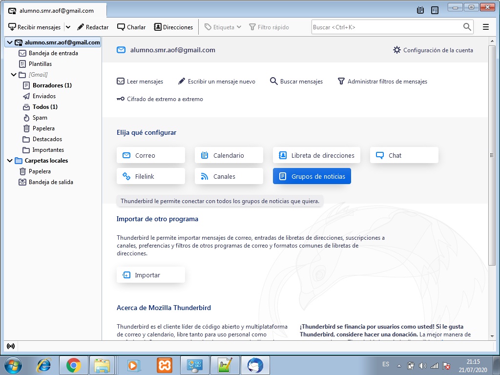The width and height of the screenshot is (500, 375).
Task: Click Recibir mensajes toolbar button
Action: [35, 27]
